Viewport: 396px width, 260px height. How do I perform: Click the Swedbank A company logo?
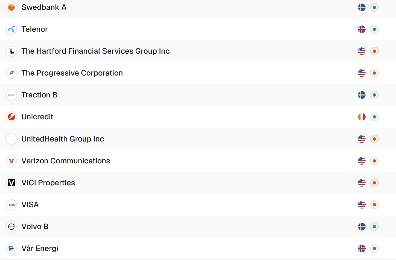pyautogui.click(x=11, y=7)
